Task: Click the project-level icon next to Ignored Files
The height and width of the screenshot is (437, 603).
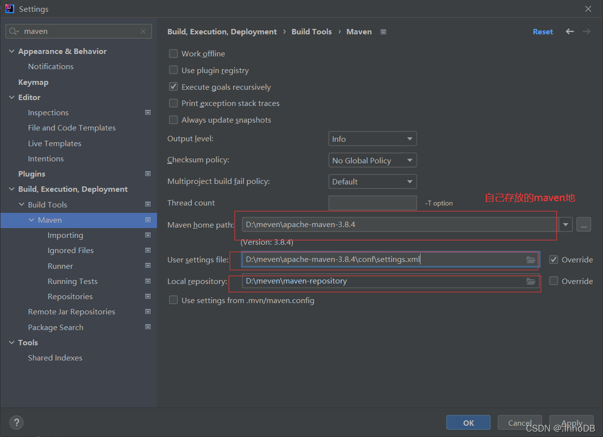Action: (148, 250)
